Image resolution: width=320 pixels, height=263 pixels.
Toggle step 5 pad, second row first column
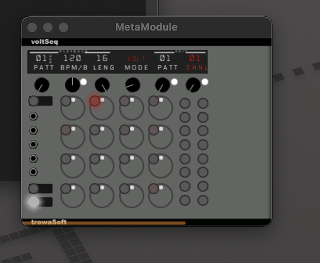tap(66, 130)
